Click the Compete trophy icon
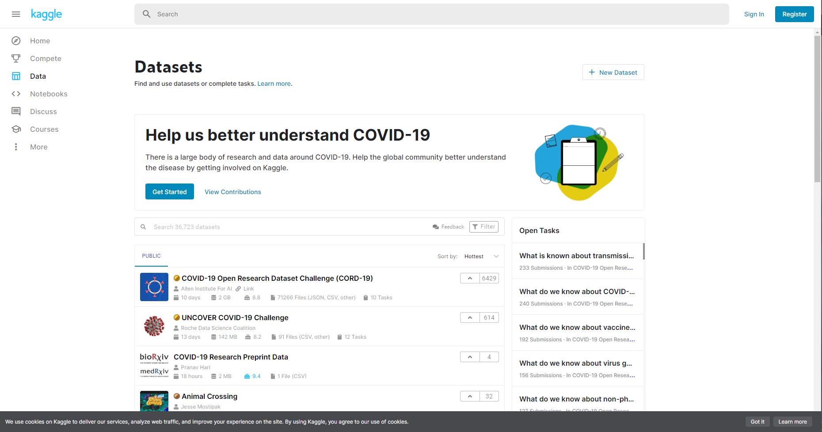Screen dimensions: 822x432 tap(16, 58)
